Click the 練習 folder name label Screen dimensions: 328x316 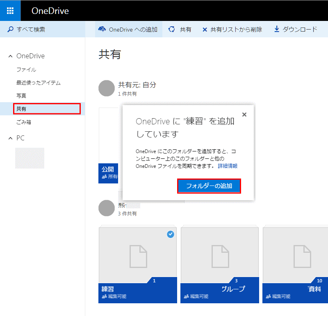[x=107, y=289]
